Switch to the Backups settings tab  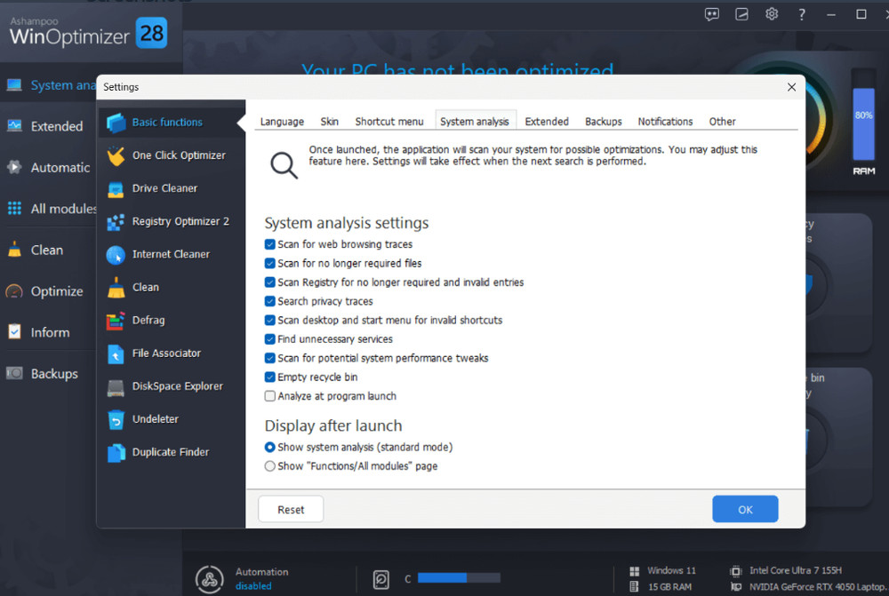[x=603, y=121]
